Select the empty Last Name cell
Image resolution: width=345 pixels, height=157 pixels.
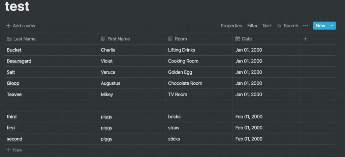click(x=51, y=105)
